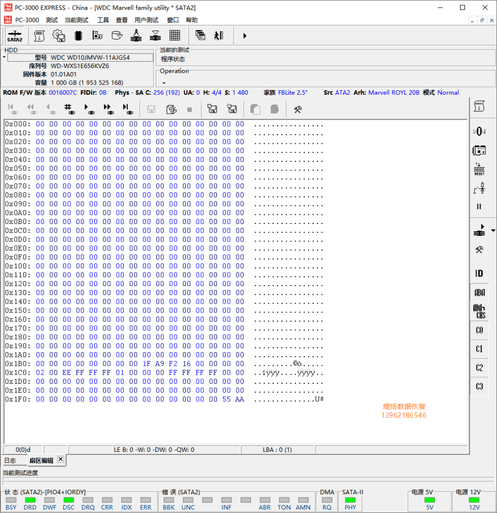Click the FBLite 2.5" family value

click(293, 93)
